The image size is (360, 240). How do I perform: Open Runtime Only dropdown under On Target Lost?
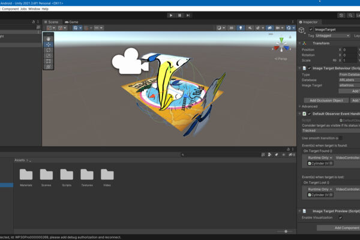[x=320, y=189]
